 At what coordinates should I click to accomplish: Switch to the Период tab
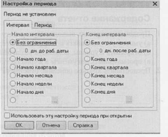click(x=43, y=25)
